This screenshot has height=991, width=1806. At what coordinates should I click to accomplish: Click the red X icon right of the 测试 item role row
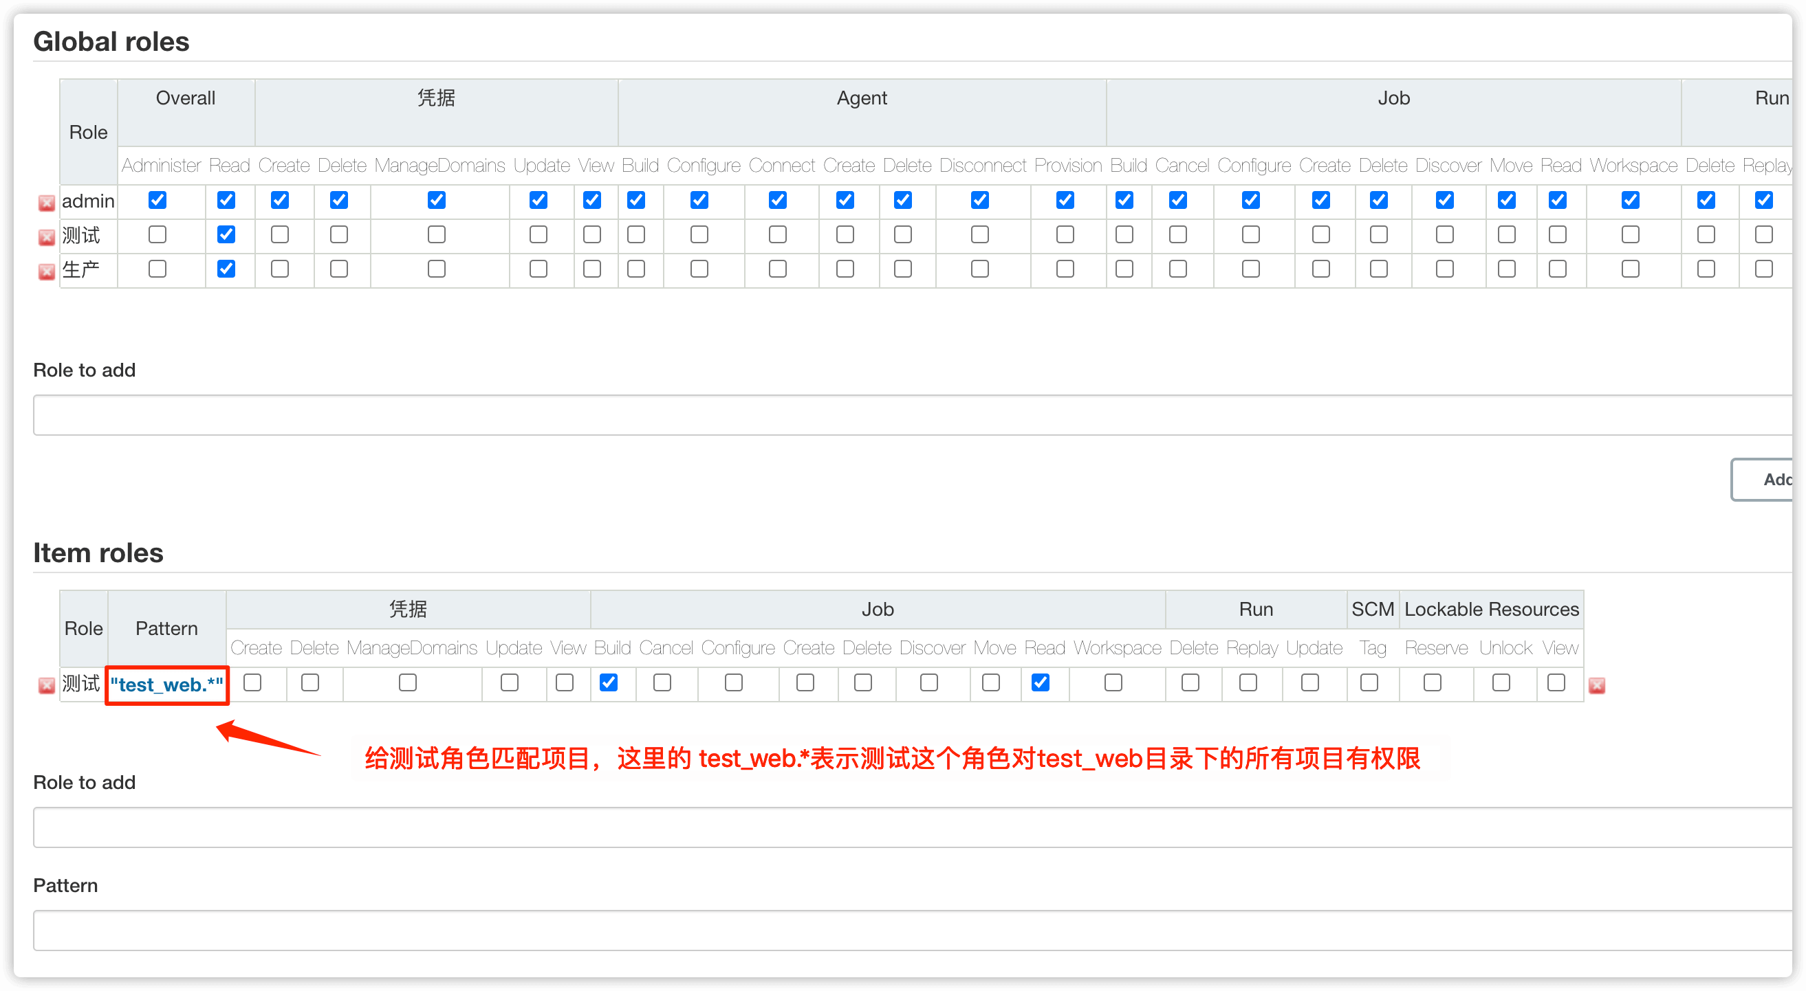(x=1597, y=686)
